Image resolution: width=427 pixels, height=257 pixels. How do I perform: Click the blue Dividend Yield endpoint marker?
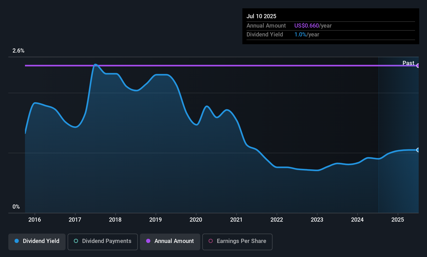click(x=418, y=150)
